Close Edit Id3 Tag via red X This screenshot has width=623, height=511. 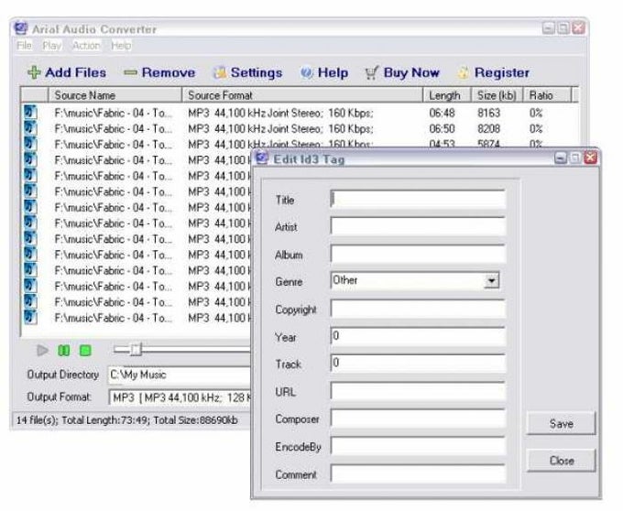[x=591, y=158]
